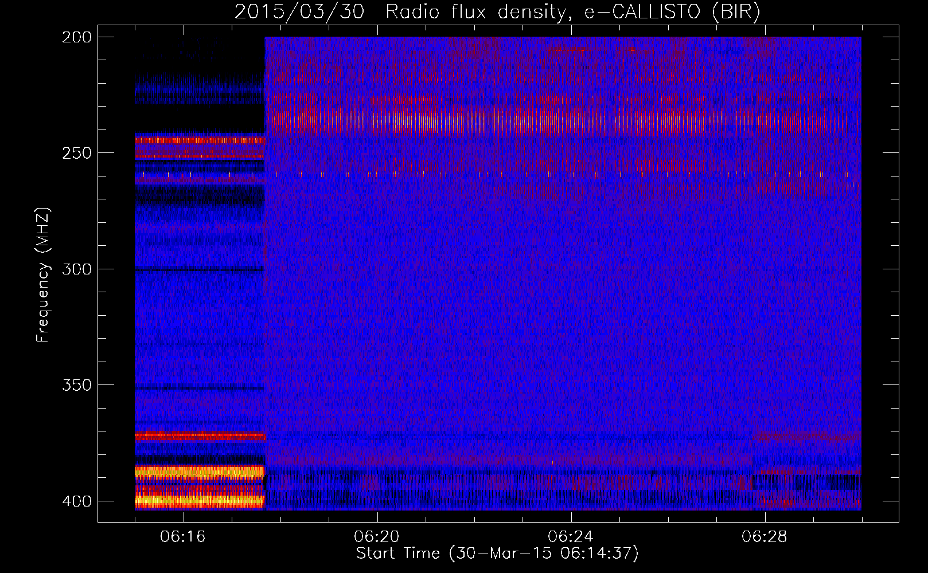928x573 pixels.
Task: Select the 350 frequency tick label
Action: point(77,385)
